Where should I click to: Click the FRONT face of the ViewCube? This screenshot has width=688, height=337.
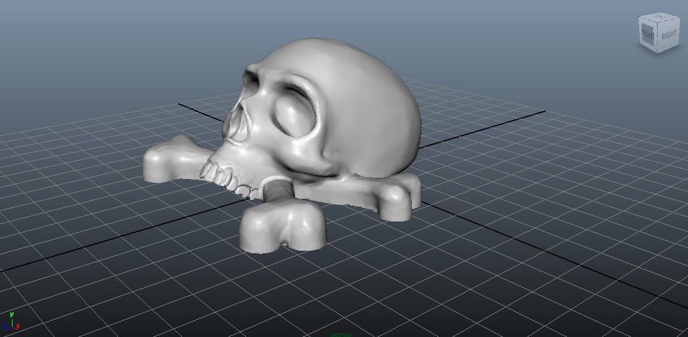(647, 34)
